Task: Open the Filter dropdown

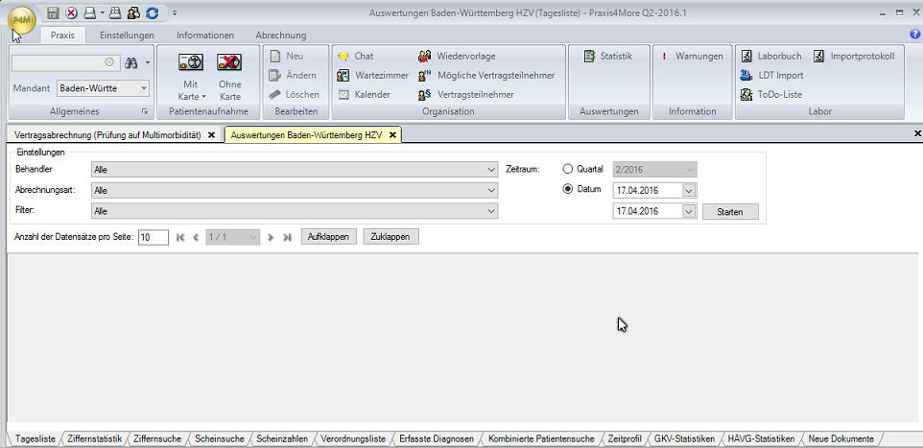Action: tap(295, 211)
